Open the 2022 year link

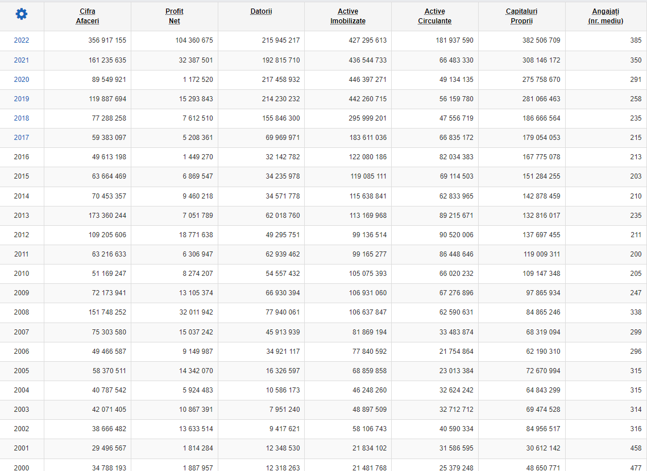[x=22, y=40]
